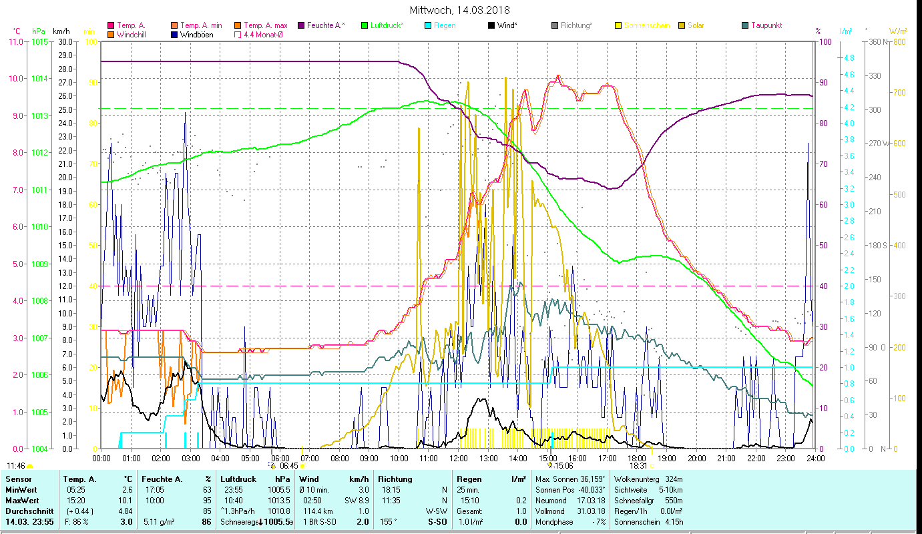The height and width of the screenshot is (534, 922).
Task: Click the orange Windchill legend swatch
Action: point(111,35)
